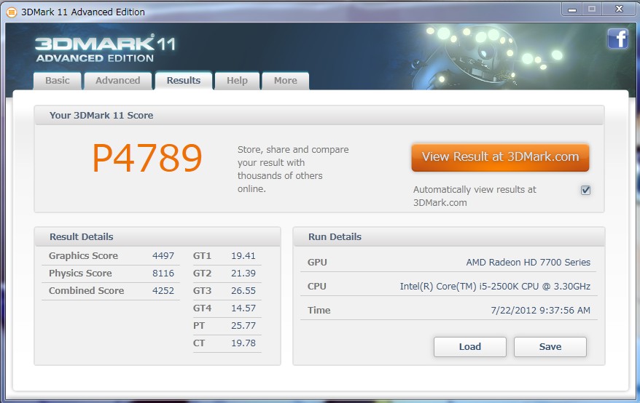Viewport: 640px width, 403px height.
Task: Click the Physics Score label
Action: tap(80, 274)
